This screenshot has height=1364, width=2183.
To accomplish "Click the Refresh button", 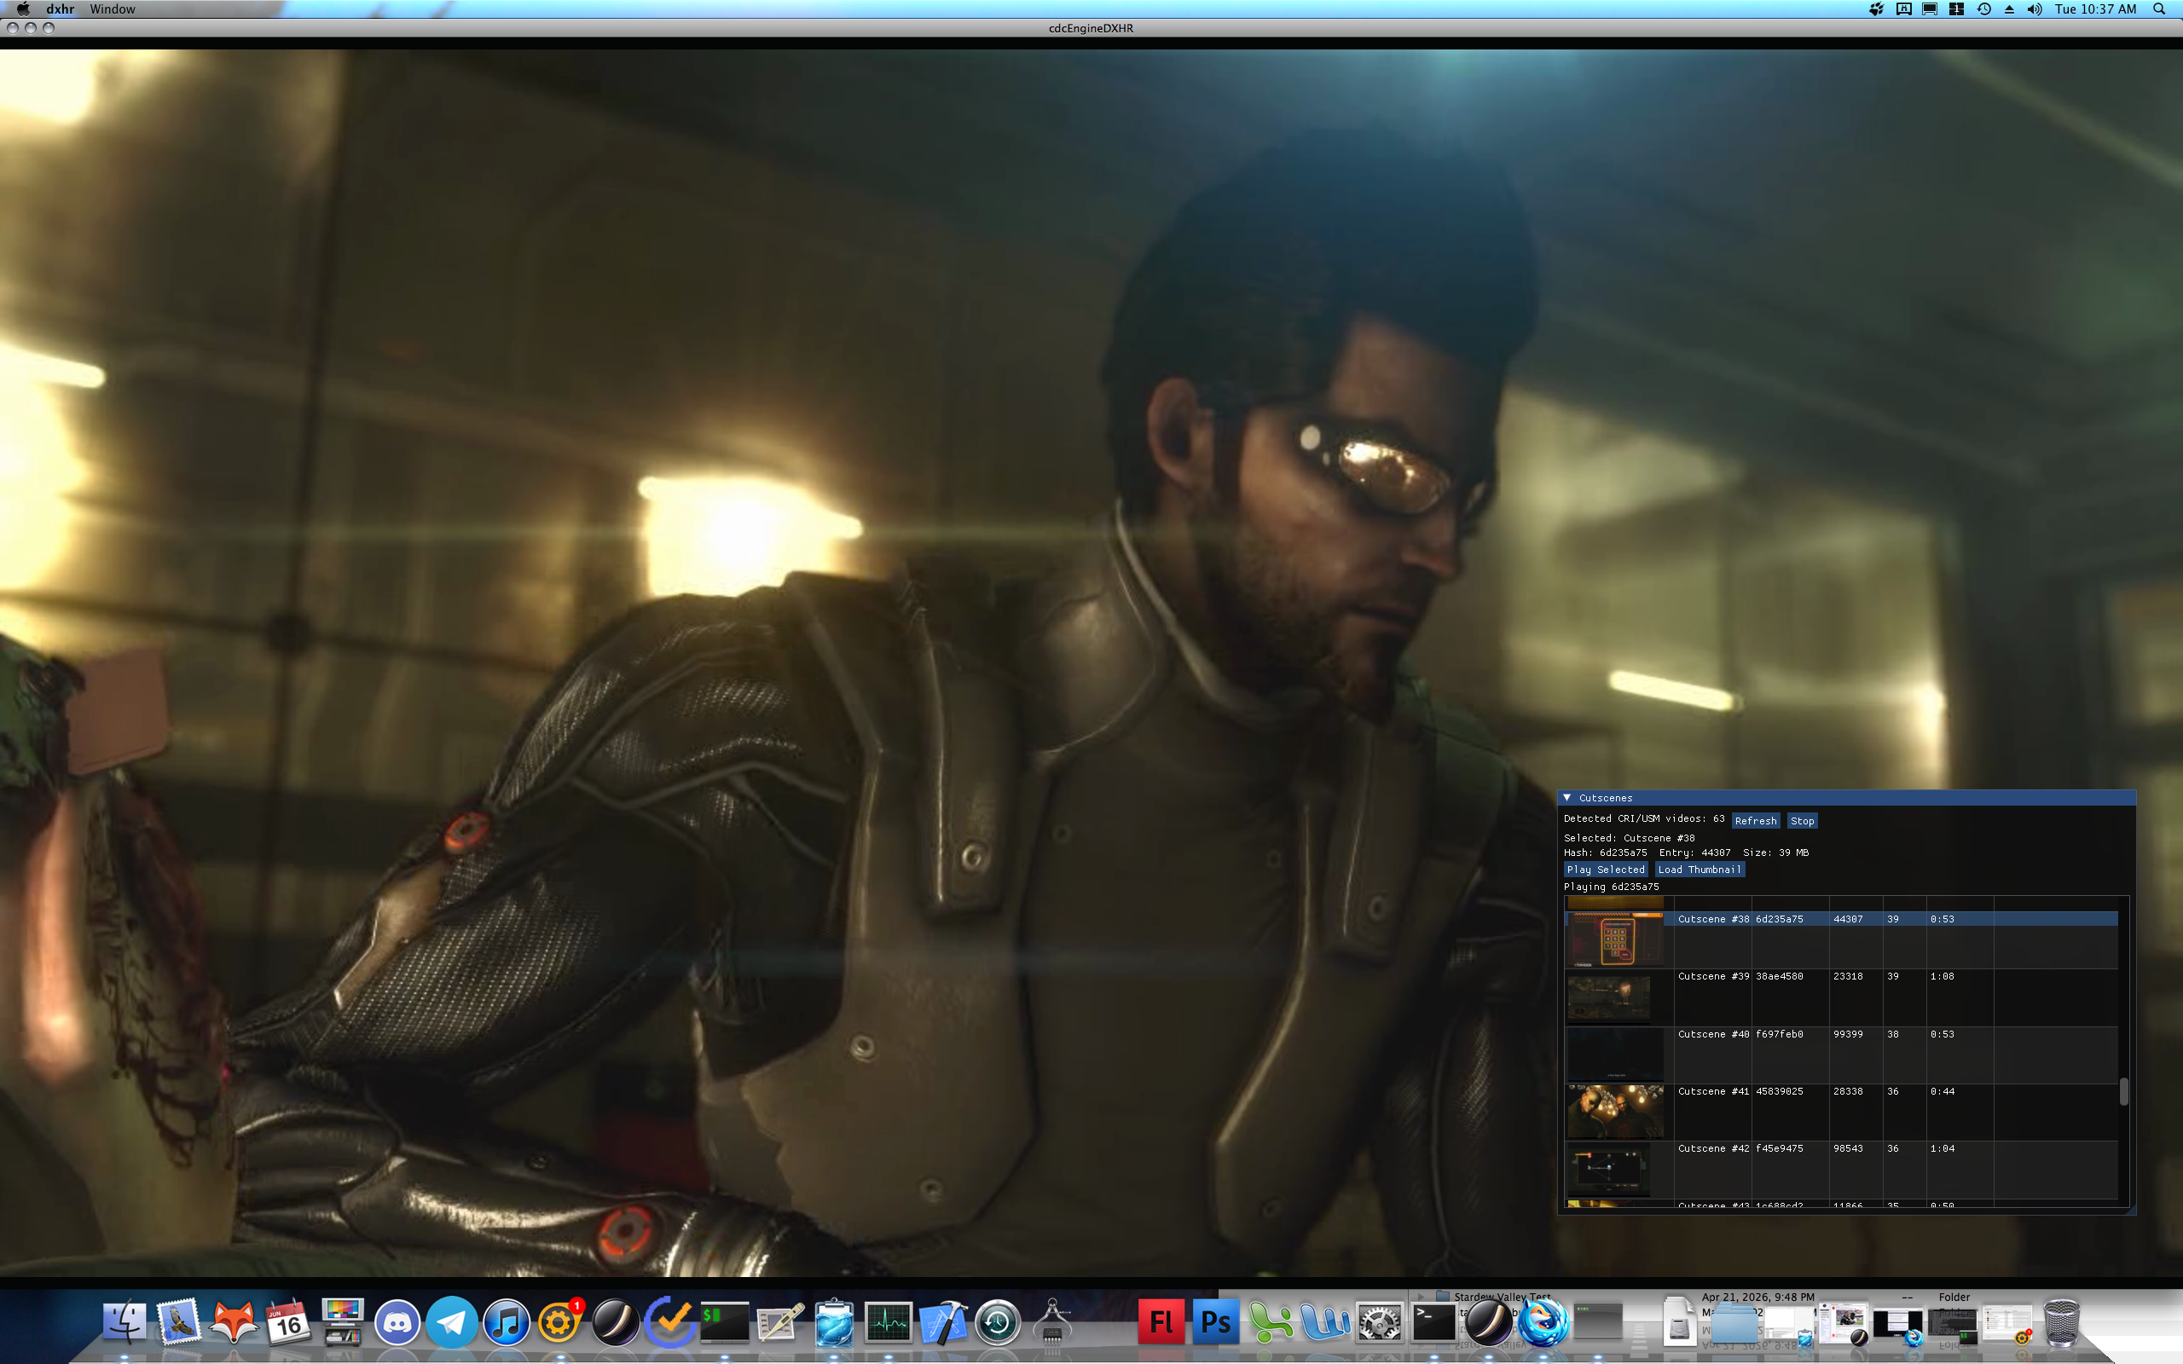I will pos(1756,821).
